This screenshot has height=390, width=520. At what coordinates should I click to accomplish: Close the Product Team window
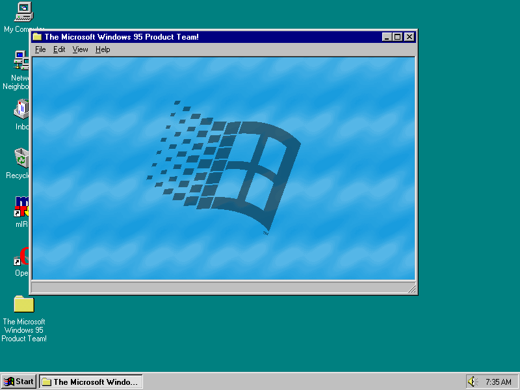[409, 37]
